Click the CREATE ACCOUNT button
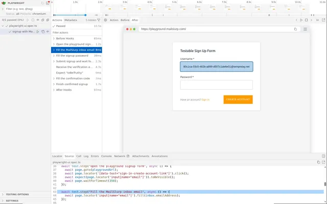Viewport: 327px width, 204px height. tap(238, 99)
